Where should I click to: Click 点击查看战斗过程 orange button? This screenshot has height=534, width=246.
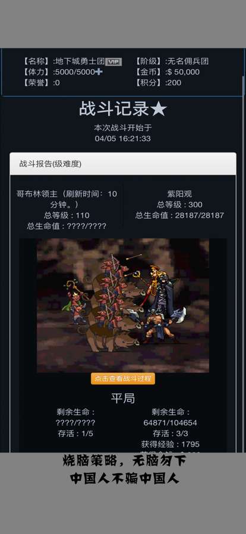[123, 378]
